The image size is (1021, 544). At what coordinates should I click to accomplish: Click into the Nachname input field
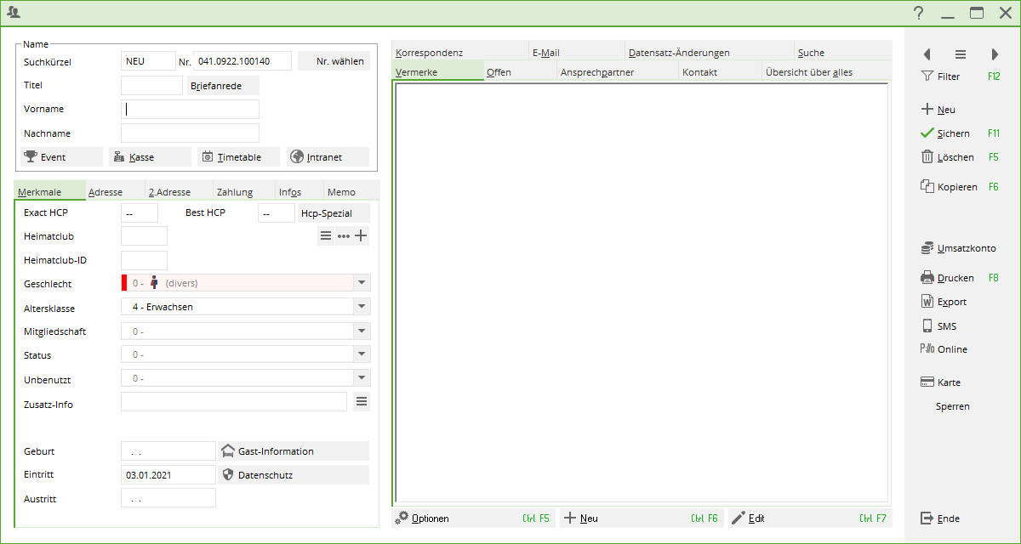click(190, 133)
